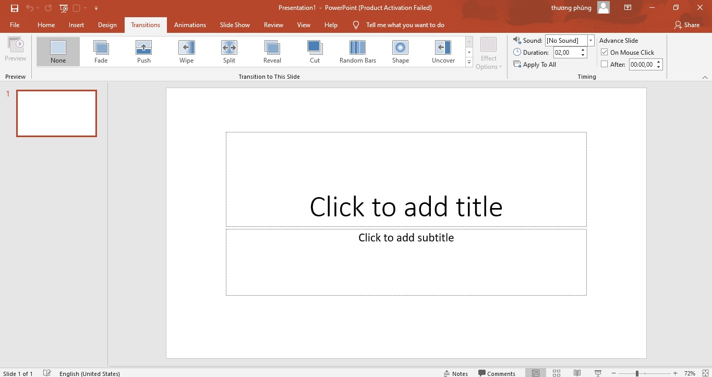Click Apply To All

tap(535, 64)
